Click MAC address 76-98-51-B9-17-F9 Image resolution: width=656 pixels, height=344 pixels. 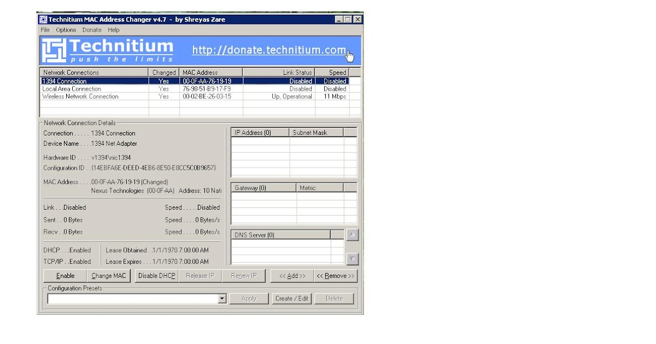pyautogui.click(x=207, y=88)
